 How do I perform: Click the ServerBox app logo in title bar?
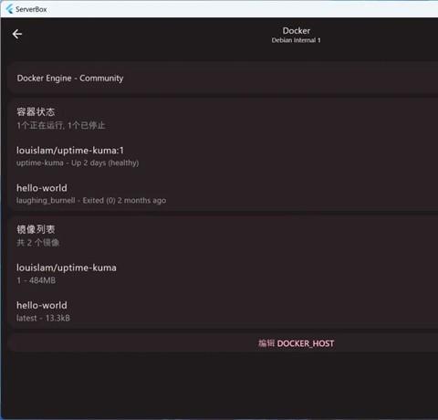point(9,9)
